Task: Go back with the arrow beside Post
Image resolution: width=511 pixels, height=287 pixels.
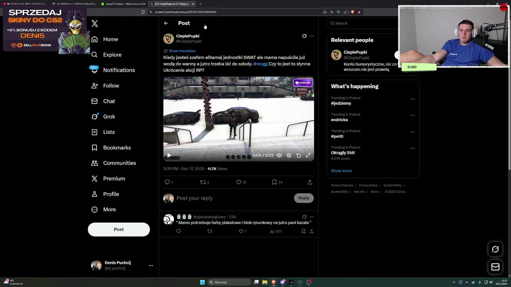Action: coord(166,23)
